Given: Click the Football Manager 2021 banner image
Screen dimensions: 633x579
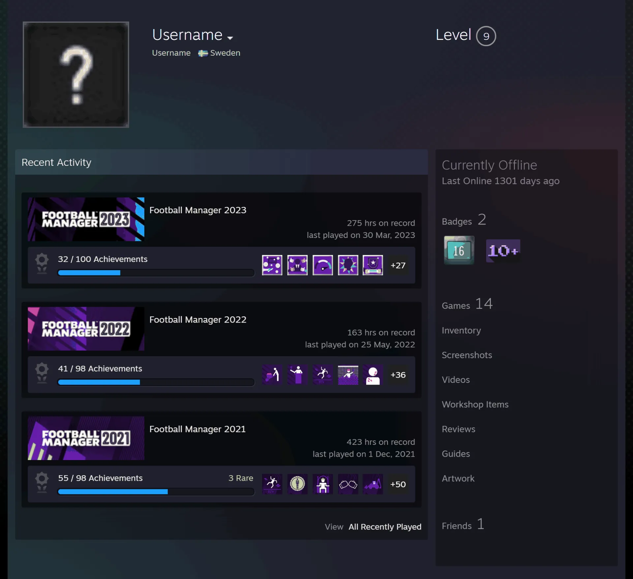Looking at the screenshot, I should coord(86,438).
